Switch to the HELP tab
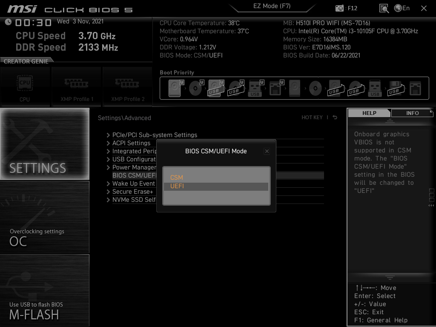436x327 pixels. [x=369, y=113]
